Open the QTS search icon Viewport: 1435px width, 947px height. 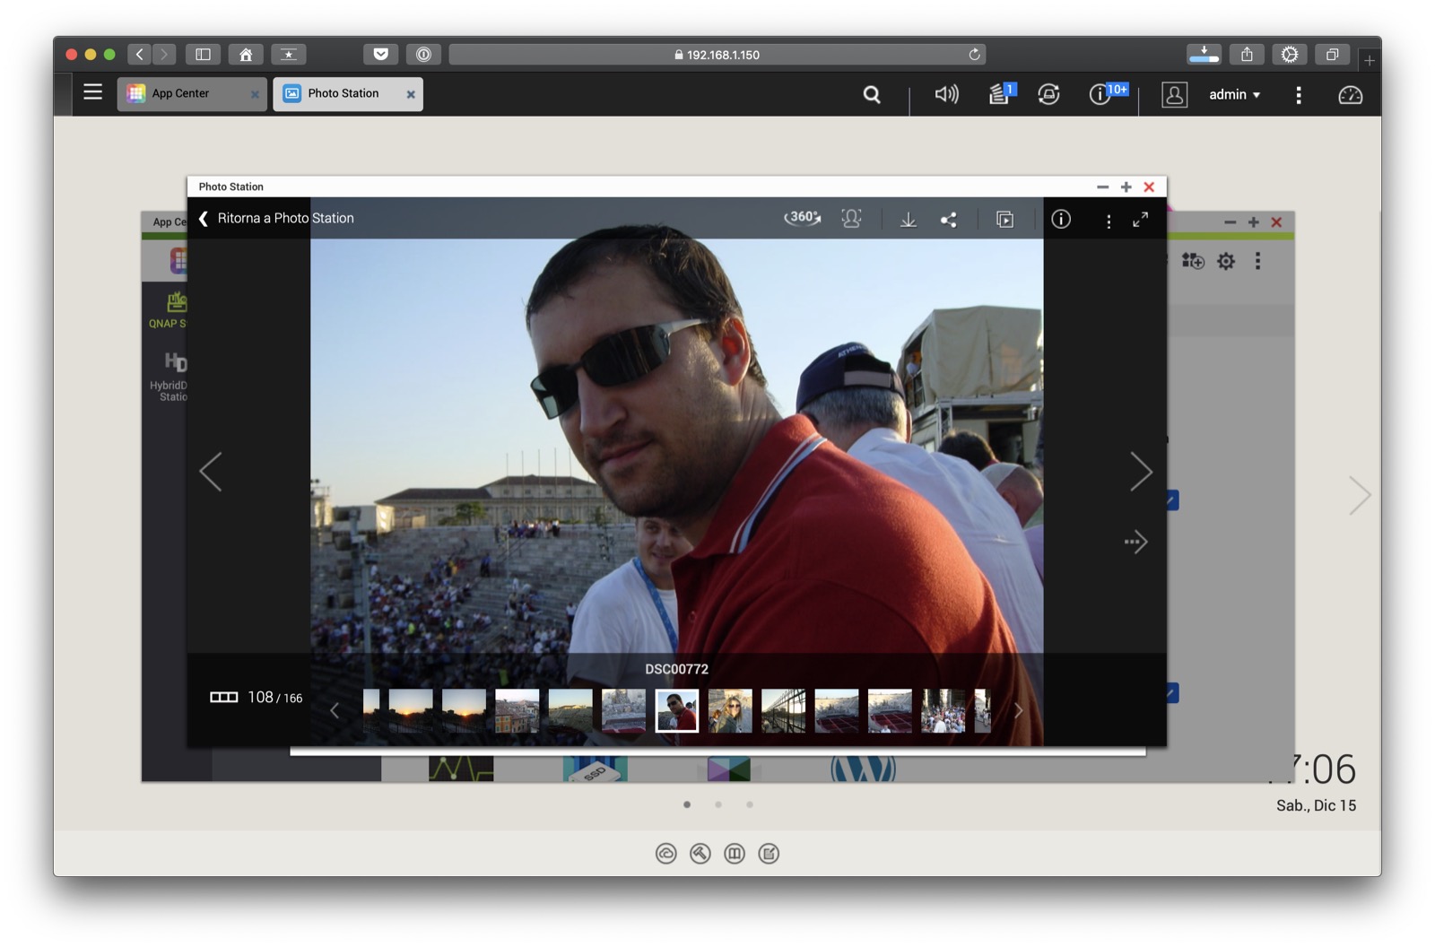pyautogui.click(x=871, y=94)
